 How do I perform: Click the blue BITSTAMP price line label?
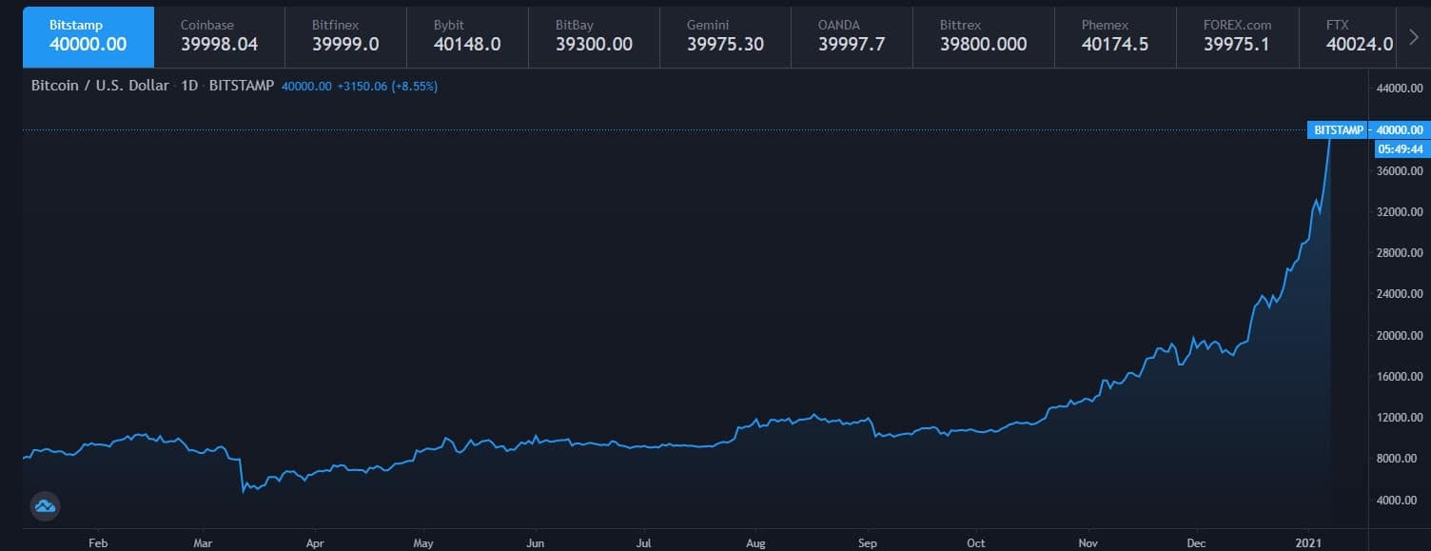pos(1339,129)
